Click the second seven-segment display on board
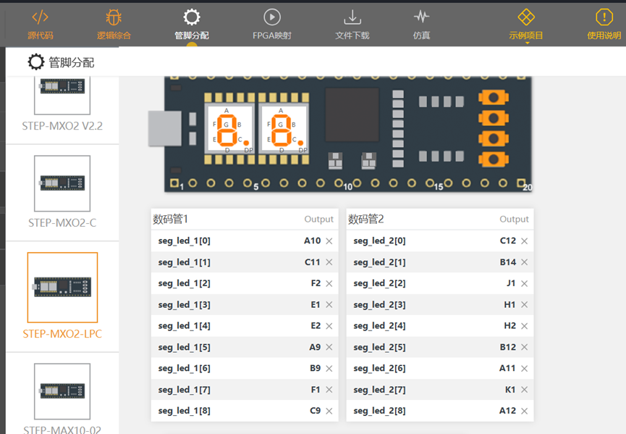 (283, 129)
